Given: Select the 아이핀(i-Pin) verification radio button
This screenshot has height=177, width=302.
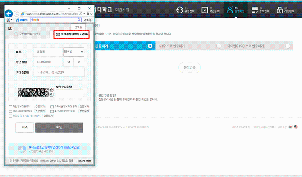Looking at the screenshot, I should (288, 46).
